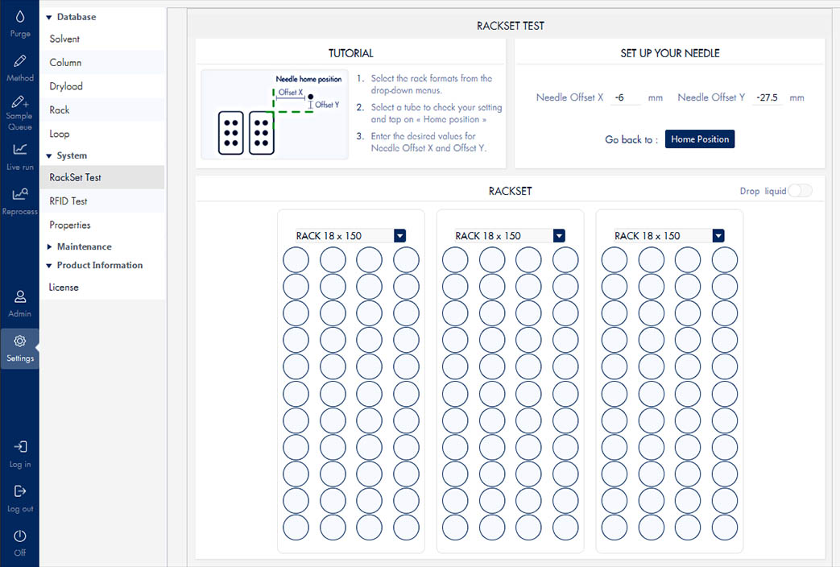Select bottom-right tube in third rack

click(x=724, y=528)
